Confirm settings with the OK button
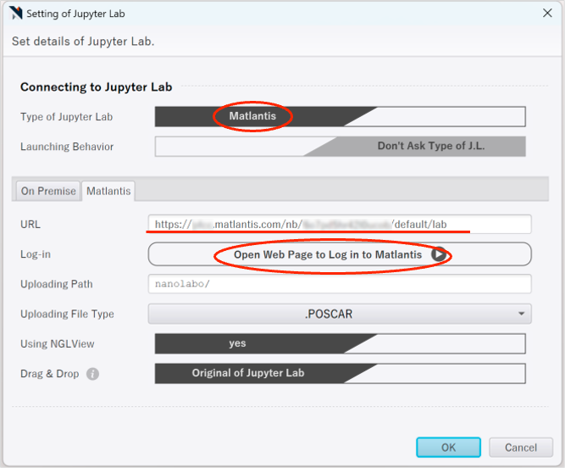This screenshot has width=565, height=468. click(448, 448)
